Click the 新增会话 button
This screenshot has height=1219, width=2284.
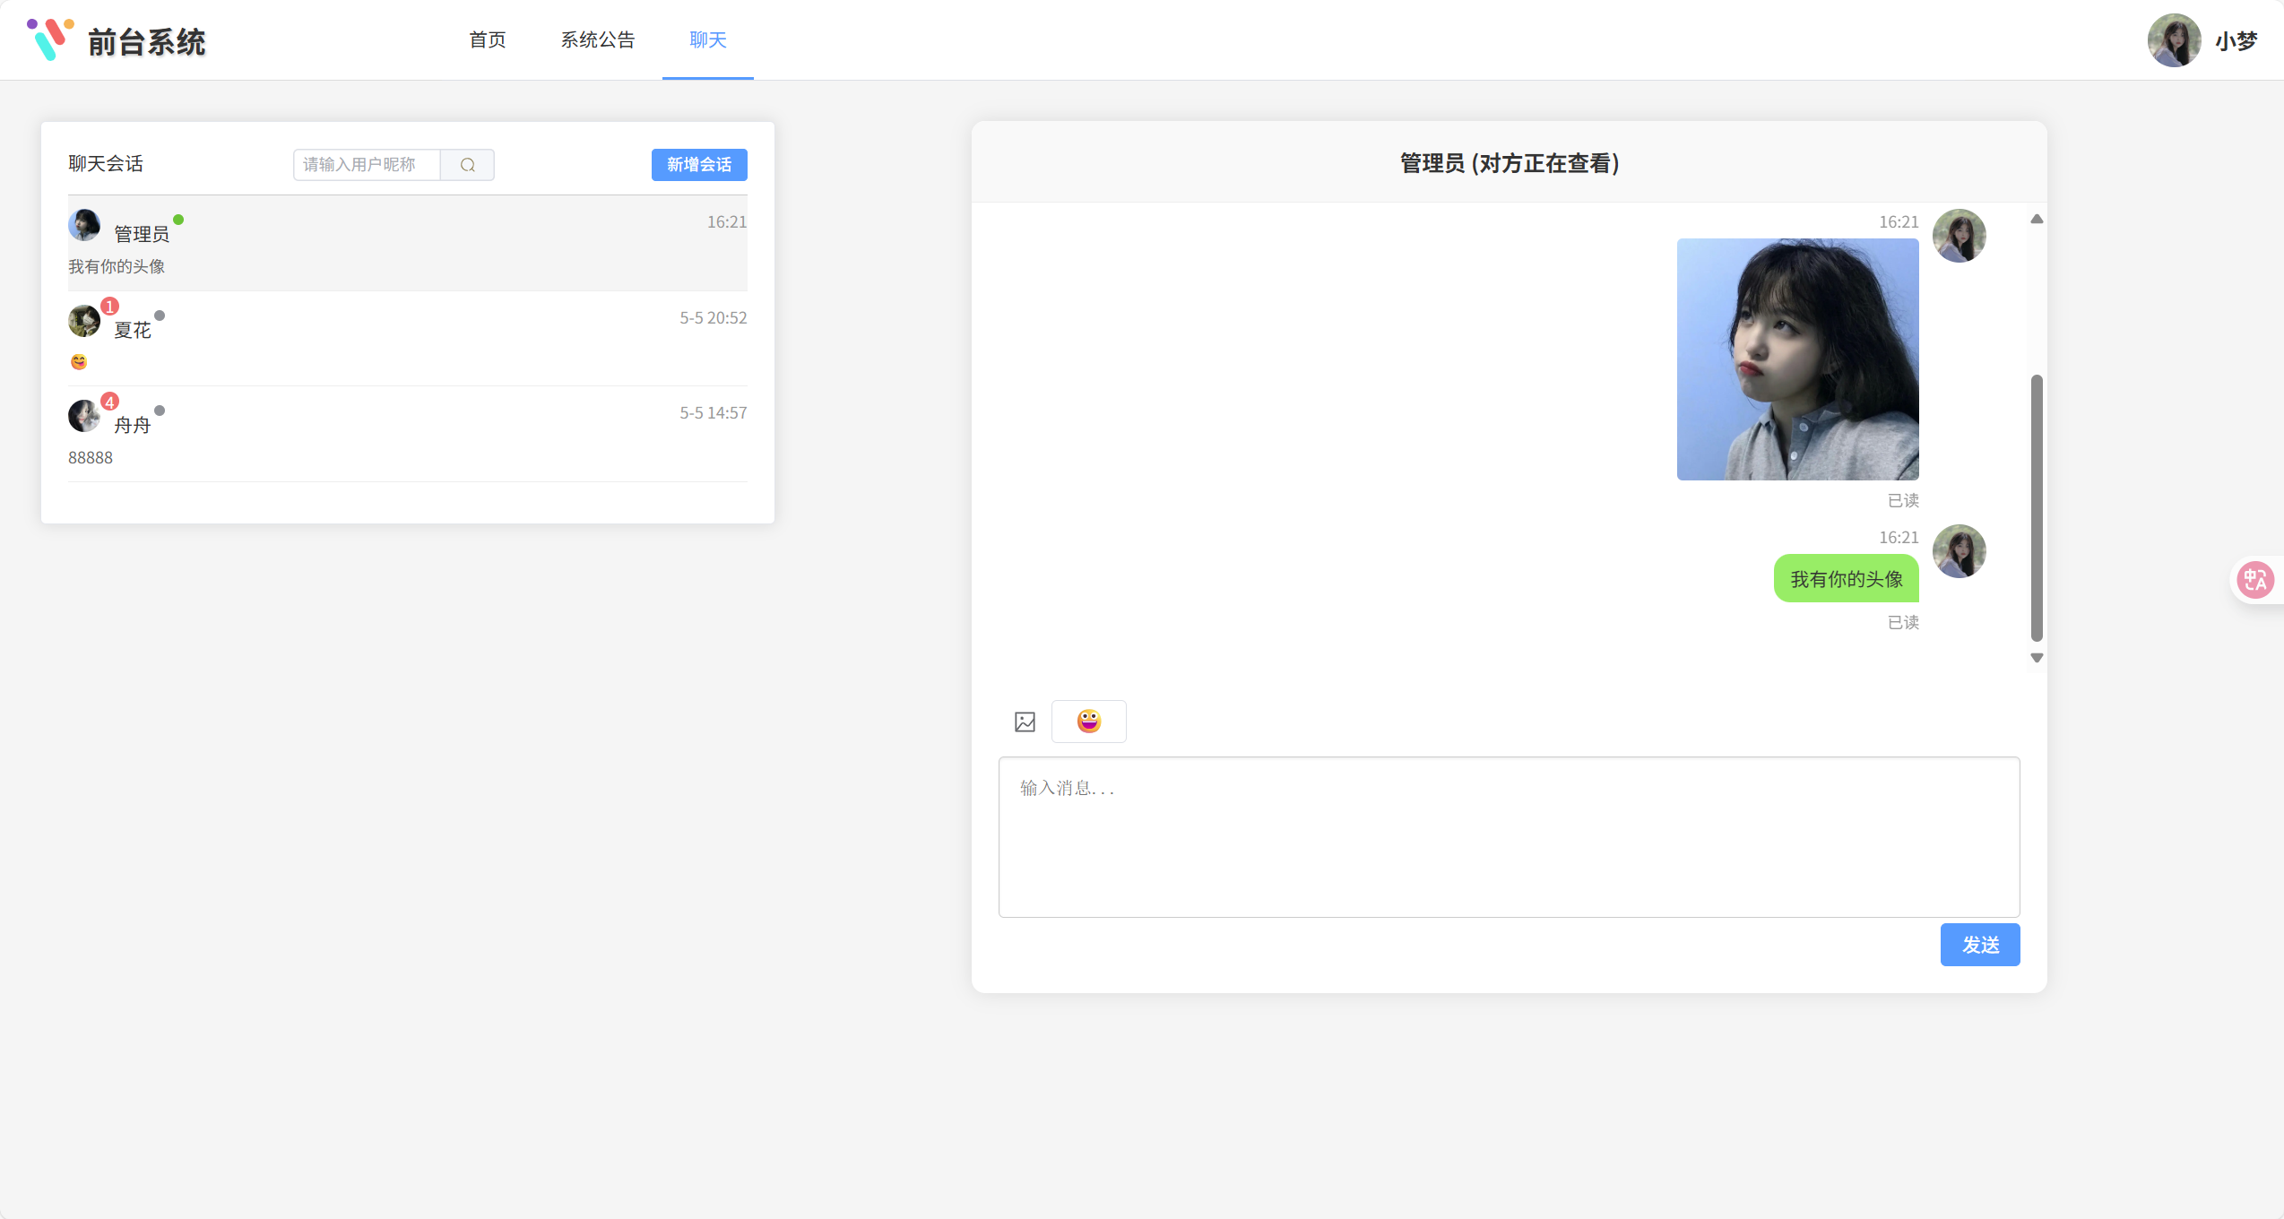coord(699,165)
